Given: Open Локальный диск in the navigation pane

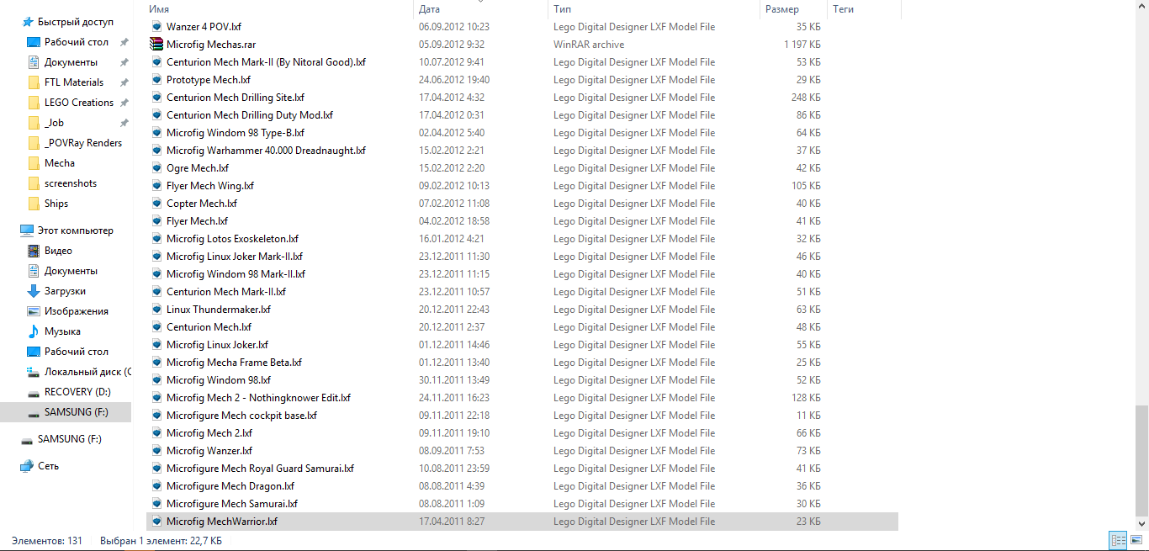Looking at the screenshot, I should 87,372.
